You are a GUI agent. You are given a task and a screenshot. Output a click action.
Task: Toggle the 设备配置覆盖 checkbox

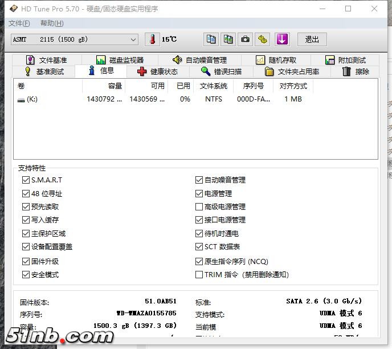click(26, 247)
